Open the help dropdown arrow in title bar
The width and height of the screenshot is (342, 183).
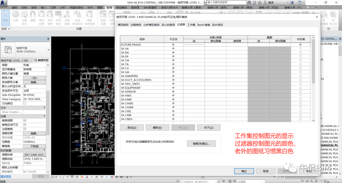pos(304,3)
